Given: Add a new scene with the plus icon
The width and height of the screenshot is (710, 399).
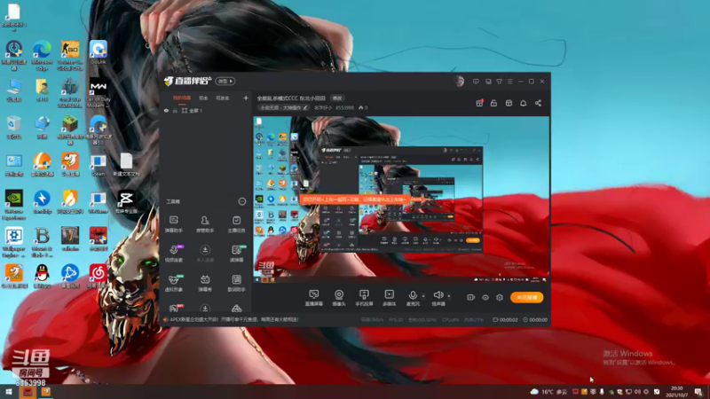Looking at the screenshot, I should click(246, 98).
